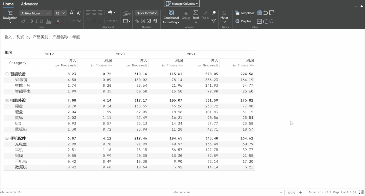Viewport: 365px width, 196px height.
Task: Apply the background fill color bucket
Action: [49, 21]
